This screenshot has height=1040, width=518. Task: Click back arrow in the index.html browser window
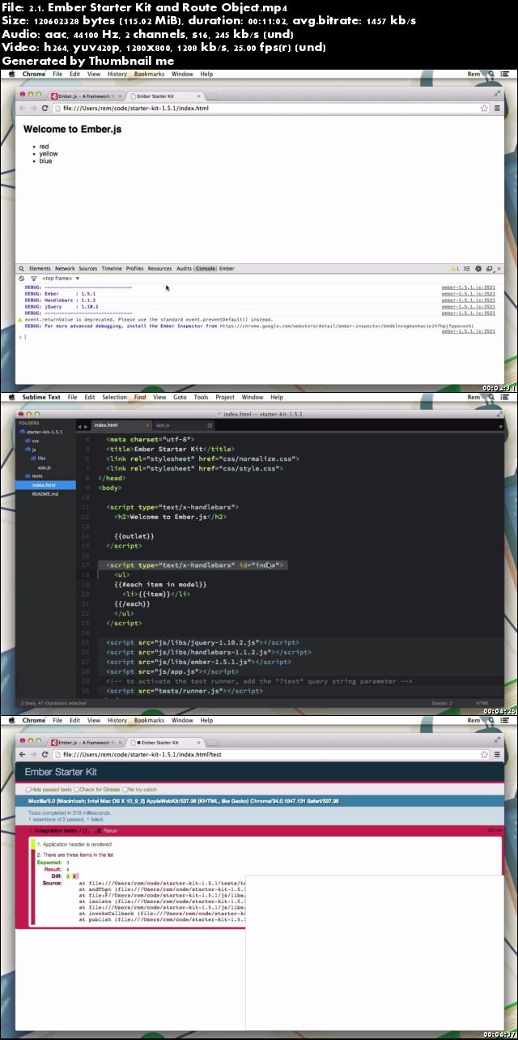point(22,108)
